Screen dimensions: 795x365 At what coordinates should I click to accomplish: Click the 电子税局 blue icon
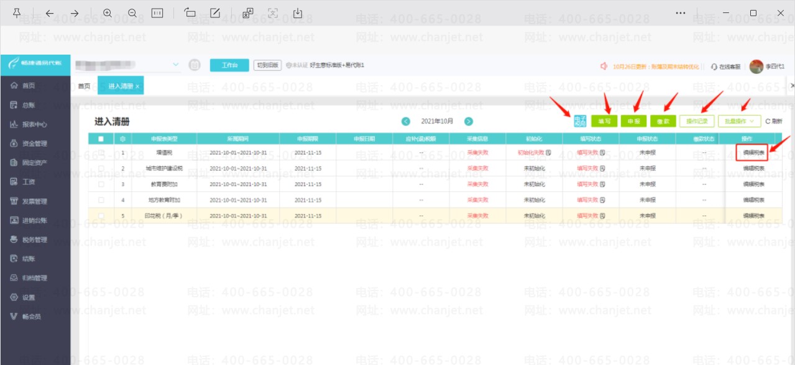click(580, 121)
